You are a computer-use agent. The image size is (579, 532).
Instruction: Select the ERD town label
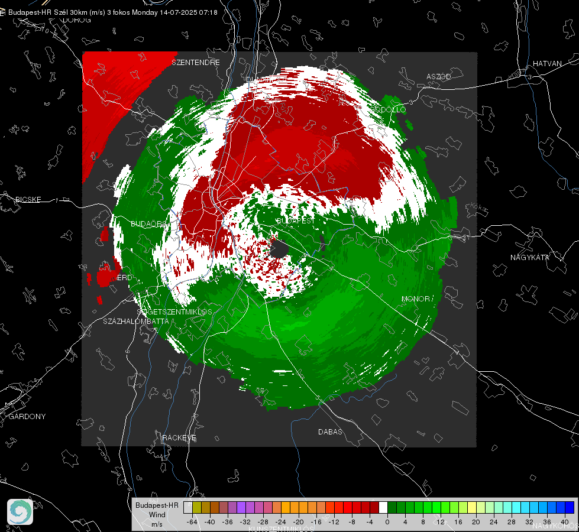124,278
